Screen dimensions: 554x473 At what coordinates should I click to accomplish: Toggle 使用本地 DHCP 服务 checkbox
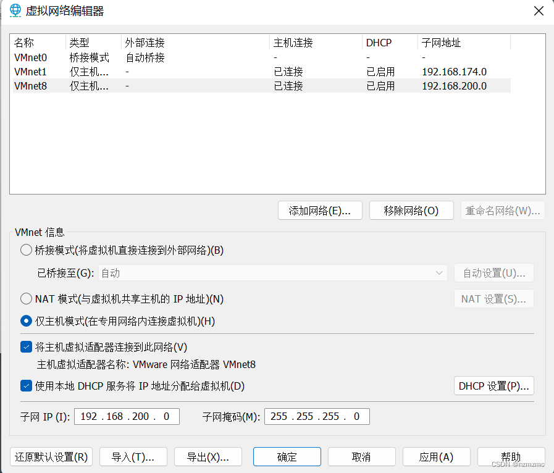26,386
